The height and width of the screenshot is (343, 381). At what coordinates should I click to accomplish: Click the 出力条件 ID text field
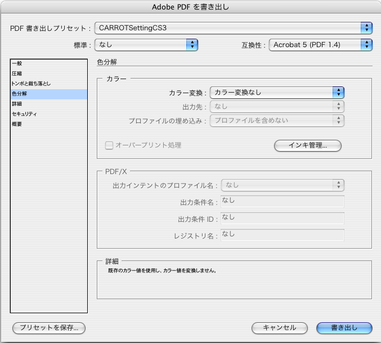click(283, 218)
